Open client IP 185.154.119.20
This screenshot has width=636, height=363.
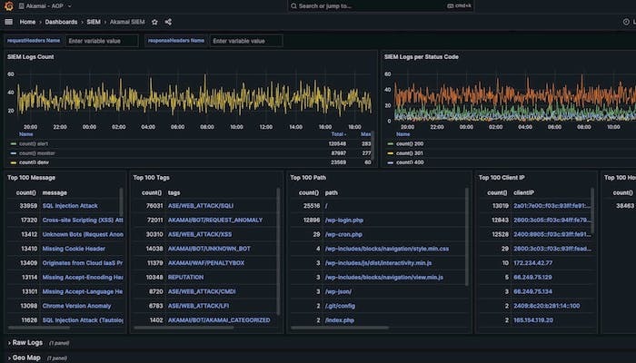coord(533,320)
